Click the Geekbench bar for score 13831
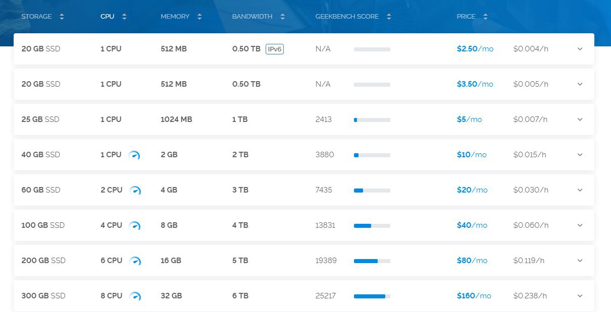 pyautogui.click(x=372, y=226)
